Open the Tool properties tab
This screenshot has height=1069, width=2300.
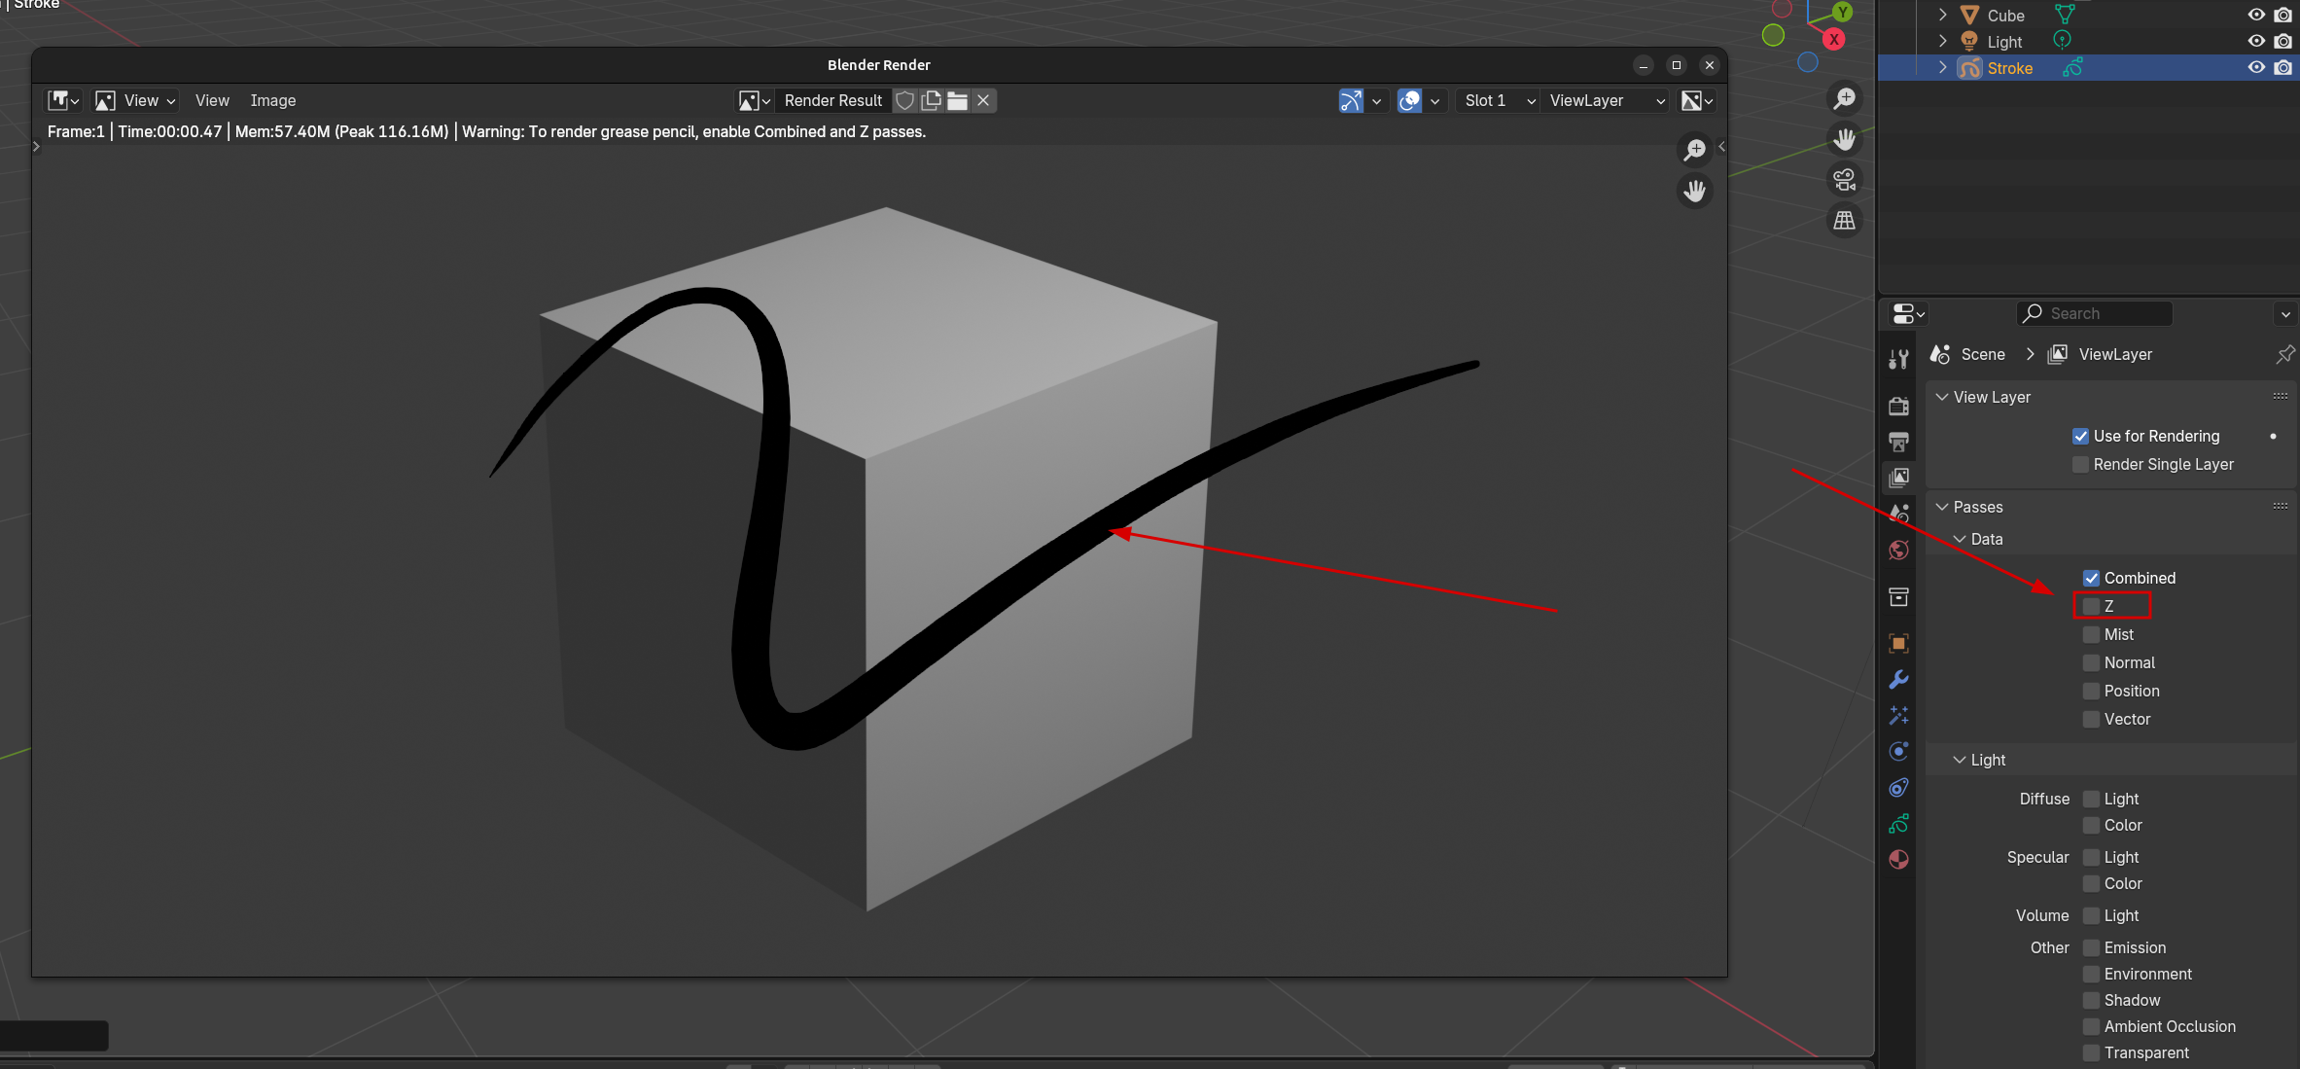pos(1898,359)
